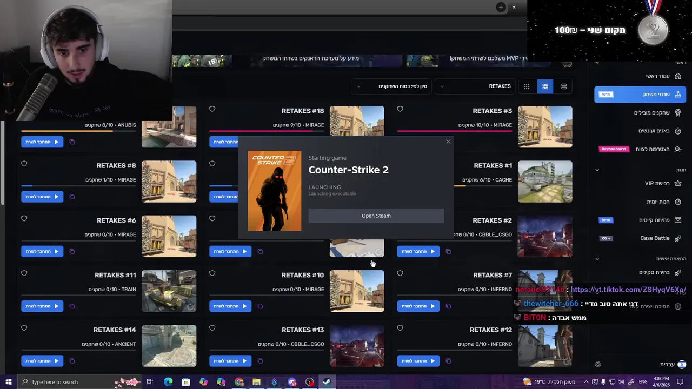The height and width of the screenshot is (389, 692).
Task: Click the RETAKES #1 CACHE map thumbnail
Action: point(545,182)
